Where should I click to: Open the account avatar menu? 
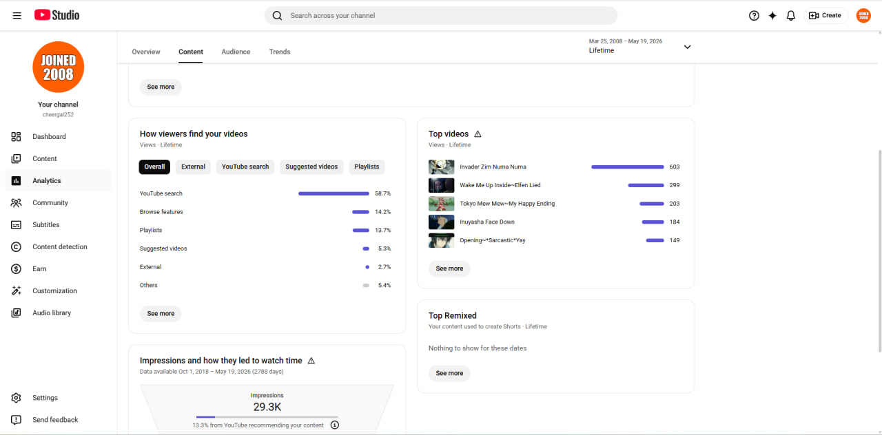pyautogui.click(x=863, y=15)
